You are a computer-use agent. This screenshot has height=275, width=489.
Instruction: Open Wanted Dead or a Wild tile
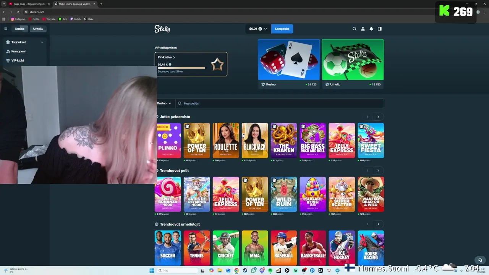371,194
